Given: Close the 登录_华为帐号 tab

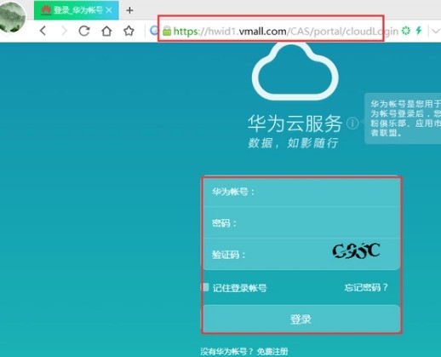Looking at the screenshot, I should (x=109, y=10).
